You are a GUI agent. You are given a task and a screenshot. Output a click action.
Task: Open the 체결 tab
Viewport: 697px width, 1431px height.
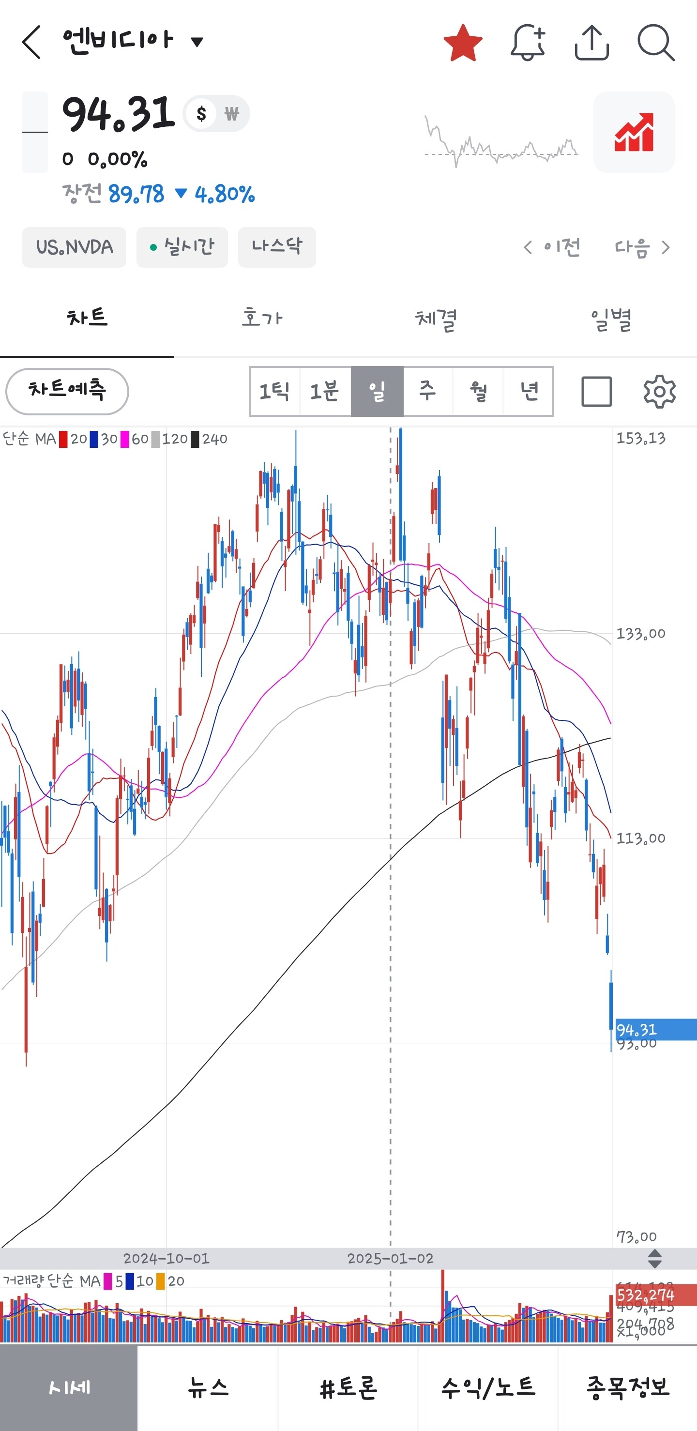click(436, 319)
